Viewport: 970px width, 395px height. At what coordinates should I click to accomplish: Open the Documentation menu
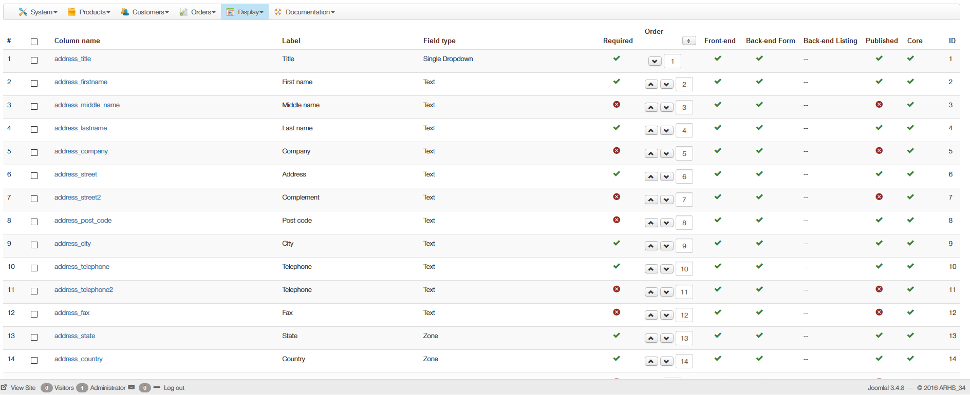(x=305, y=12)
